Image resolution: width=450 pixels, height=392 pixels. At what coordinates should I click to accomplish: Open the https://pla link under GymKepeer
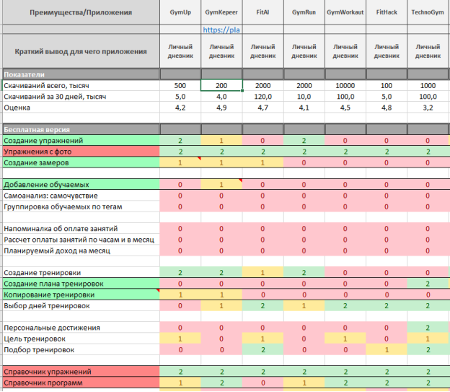pos(221,30)
